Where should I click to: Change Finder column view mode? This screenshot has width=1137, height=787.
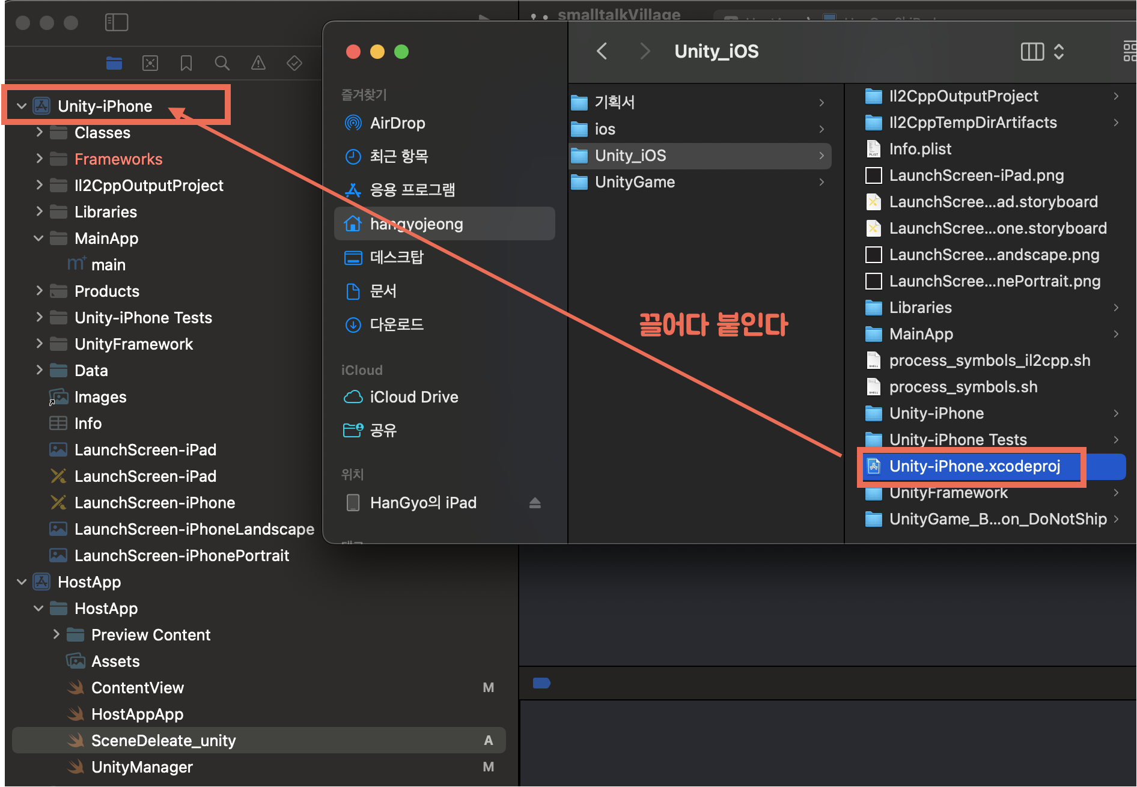click(1032, 52)
